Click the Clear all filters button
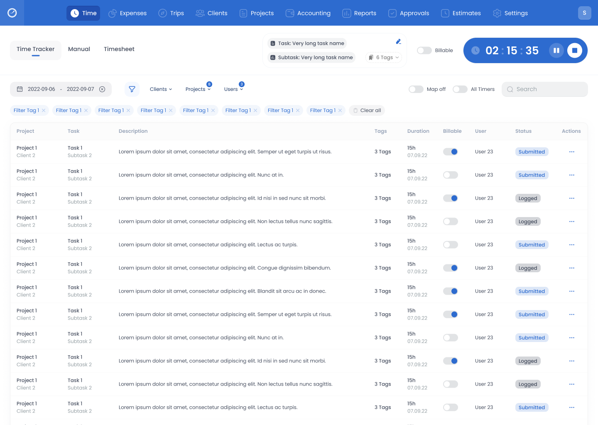The width and height of the screenshot is (598, 425). [x=367, y=110]
